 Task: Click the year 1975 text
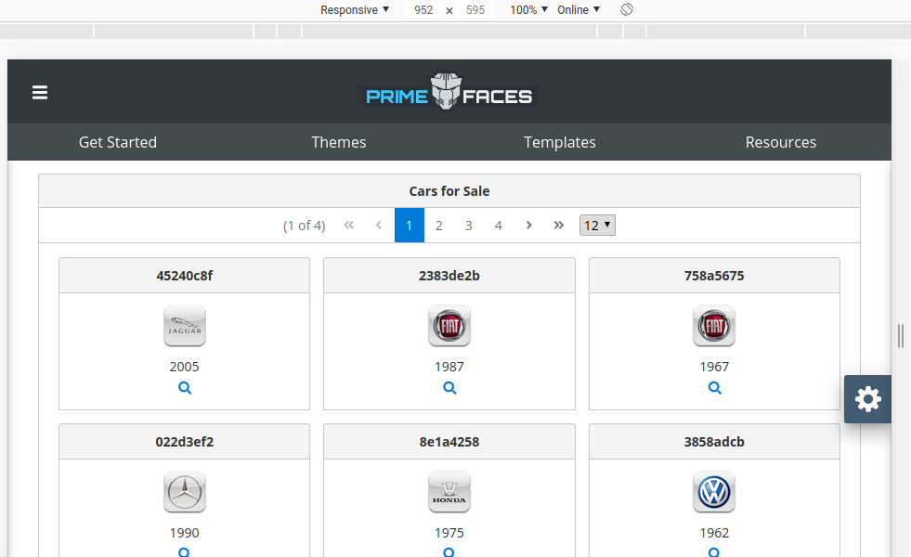tap(449, 533)
